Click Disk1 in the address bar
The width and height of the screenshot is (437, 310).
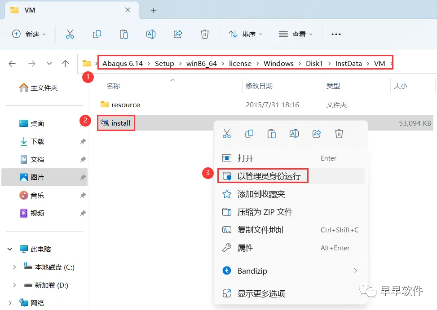tap(314, 64)
